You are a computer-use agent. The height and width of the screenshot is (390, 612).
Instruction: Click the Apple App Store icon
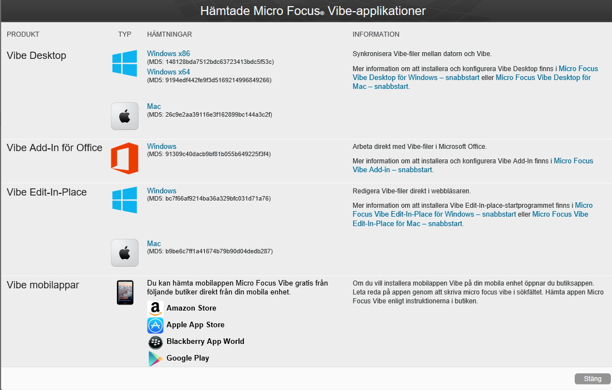155,325
